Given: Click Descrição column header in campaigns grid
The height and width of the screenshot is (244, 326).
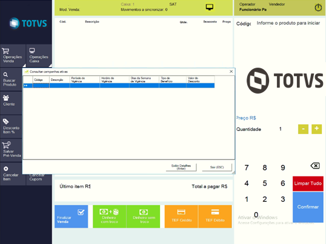Looking at the screenshot, I should click(59, 80).
